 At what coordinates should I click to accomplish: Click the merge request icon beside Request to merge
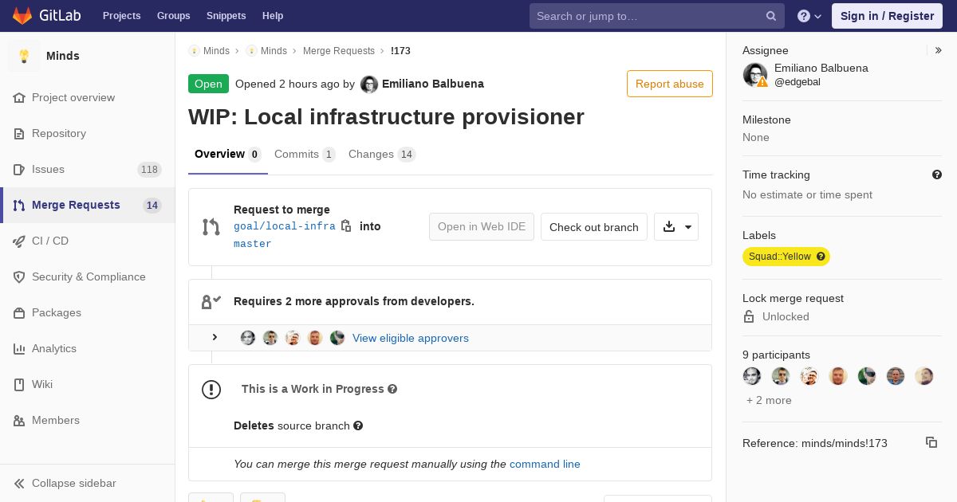click(x=211, y=227)
